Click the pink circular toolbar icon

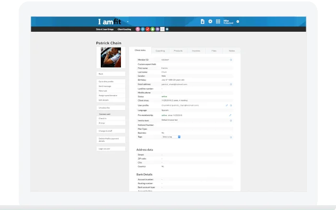138,29
